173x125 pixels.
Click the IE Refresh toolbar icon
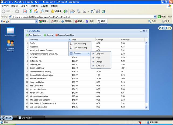[x=30, y=11]
